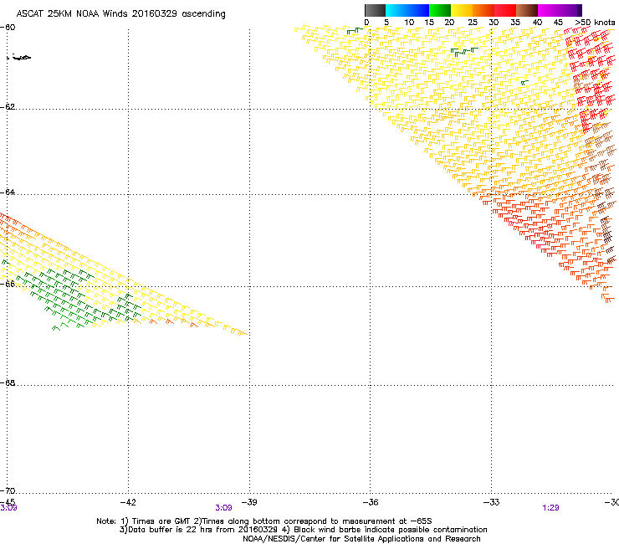This screenshot has height=544, width=619.
Task: Click the cyan-to-blue 5–15 knots color bar segment
Action: 407,10
